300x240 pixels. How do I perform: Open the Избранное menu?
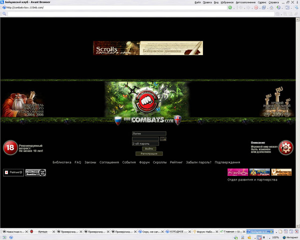pos(227,2)
